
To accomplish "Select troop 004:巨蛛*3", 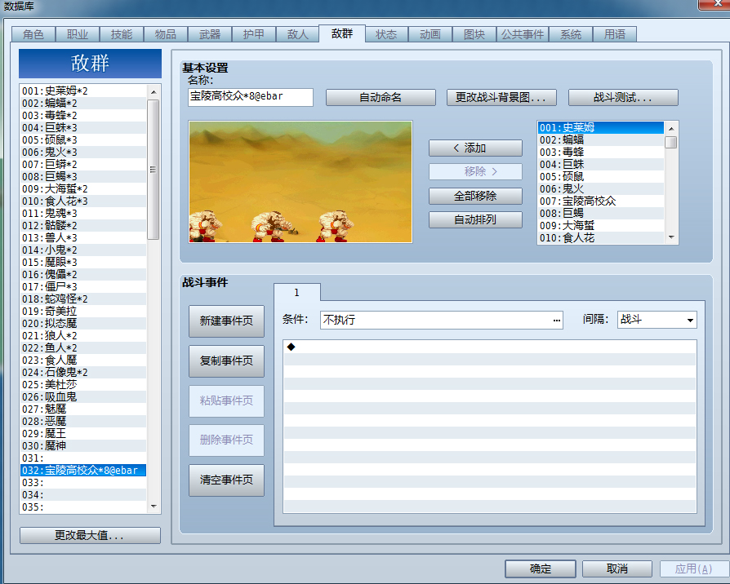I will point(83,128).
